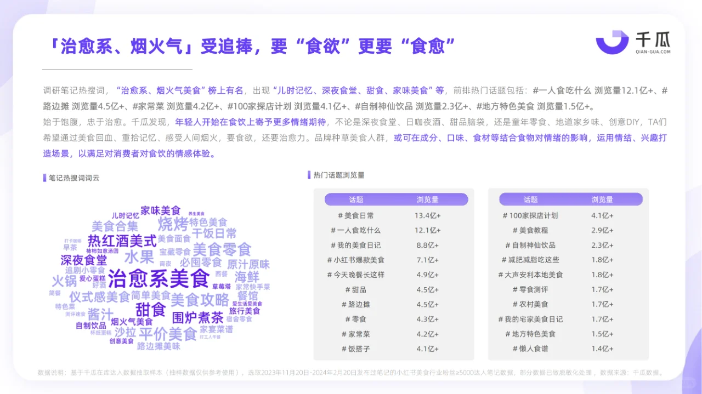
Task: Click 甜食 in the word cloud
Action: coord(151,309)
